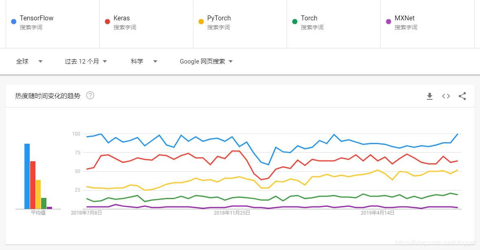
Task: Open the embed code icon
Action: [446, 96]
